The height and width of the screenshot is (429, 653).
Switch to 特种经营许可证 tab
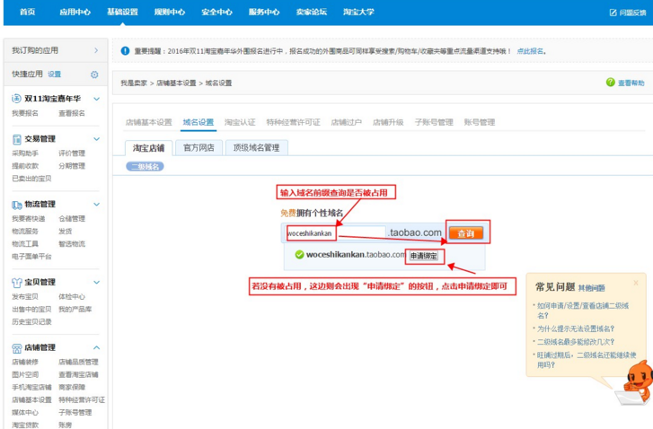pyautogui.click(x=293, y=122)
